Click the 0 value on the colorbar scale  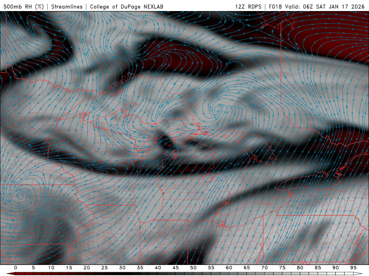tap(16, 268)
